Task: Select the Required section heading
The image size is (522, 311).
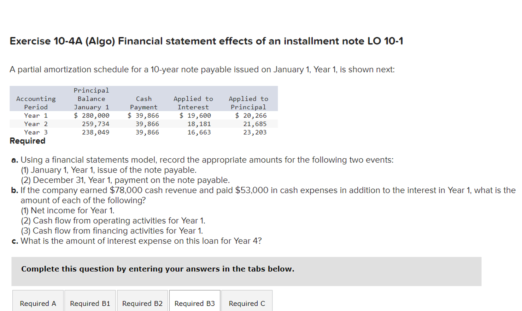Action: pos(27,141)
